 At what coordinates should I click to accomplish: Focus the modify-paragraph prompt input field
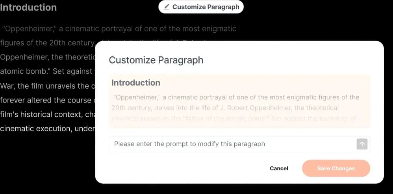click(239, 144)
